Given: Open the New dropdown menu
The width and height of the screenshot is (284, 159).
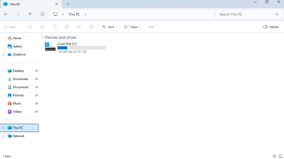Looking at the screenshot, I should [x=11, y=27].
